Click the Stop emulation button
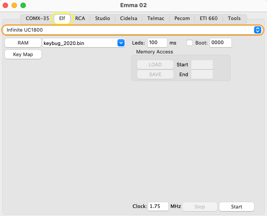 [x=200, y=207]
